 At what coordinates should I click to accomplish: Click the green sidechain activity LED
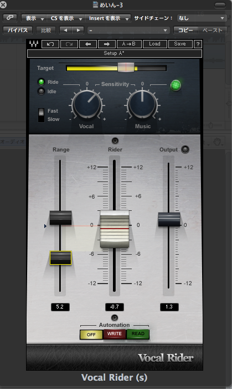(x=176, y=85)
